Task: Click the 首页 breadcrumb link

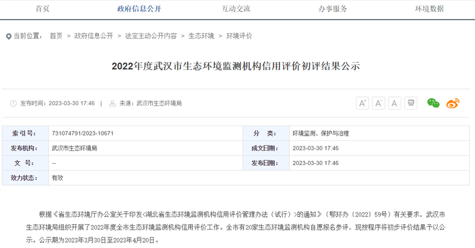Action: [56, 36]
